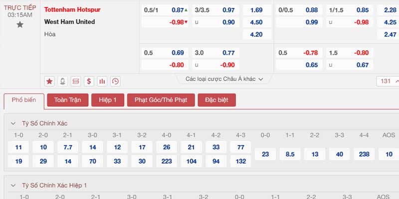This screenshot has width=399, height=199.
Task: Choose the 8.5 odds for 1-1 draw
Action: (290, 154)
